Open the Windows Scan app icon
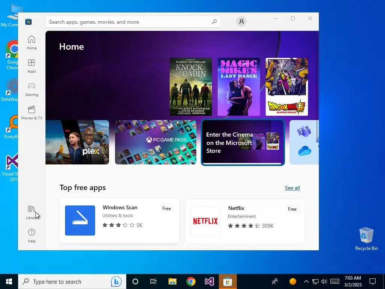The width and height of the screenshot is (385, 289). (x=80, y=221)
